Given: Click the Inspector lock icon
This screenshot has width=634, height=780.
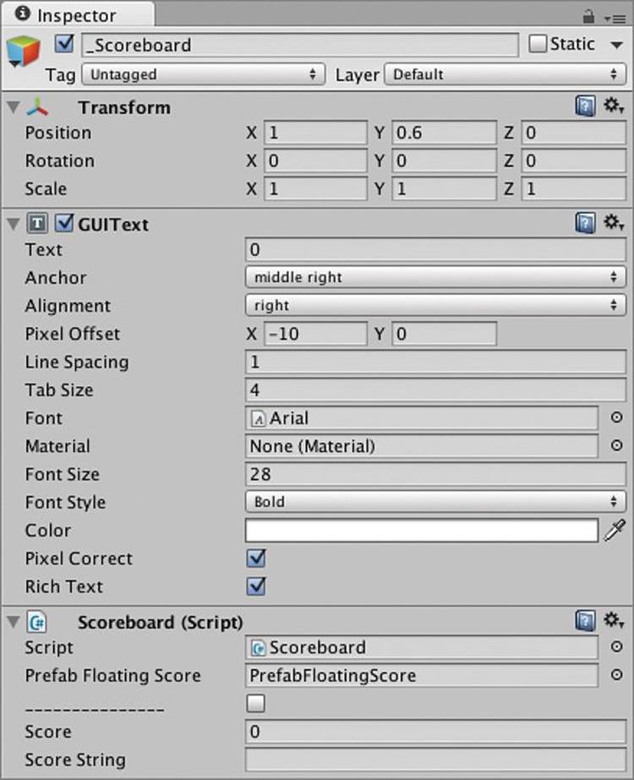Looking at the screenshot, I should tap(588, 18).
